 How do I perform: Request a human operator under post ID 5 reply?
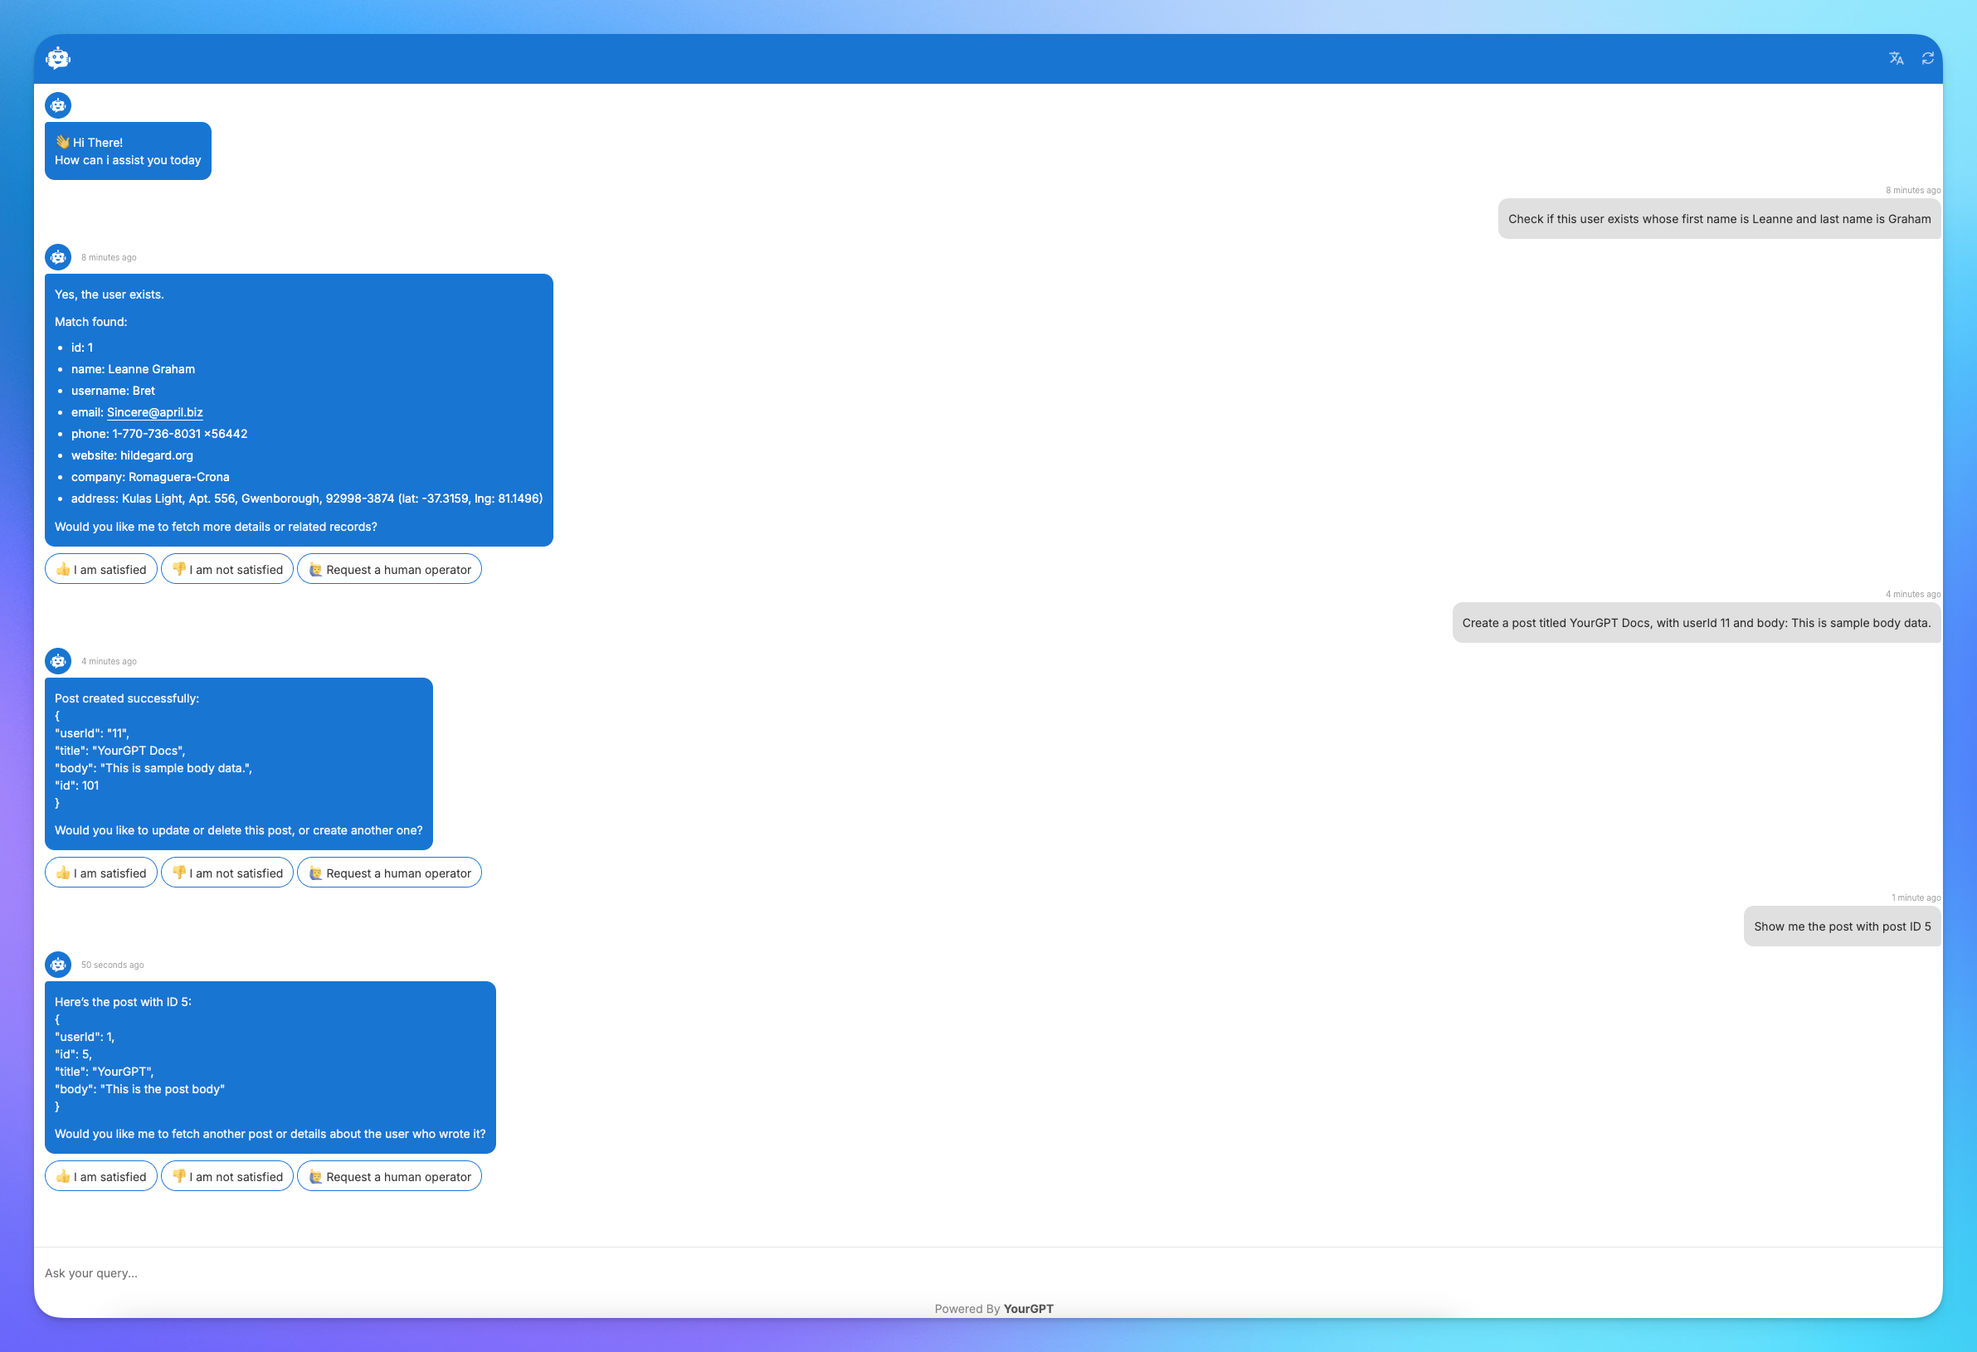pyautogui.click(x=390, y=1177)
